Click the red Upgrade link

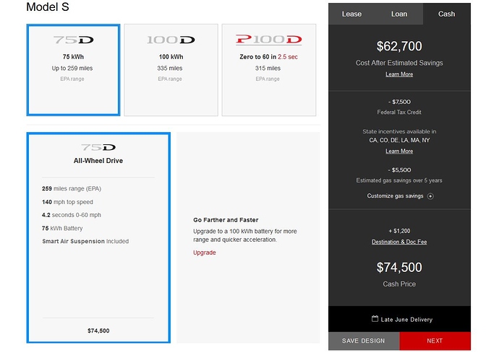coord(205,252)
